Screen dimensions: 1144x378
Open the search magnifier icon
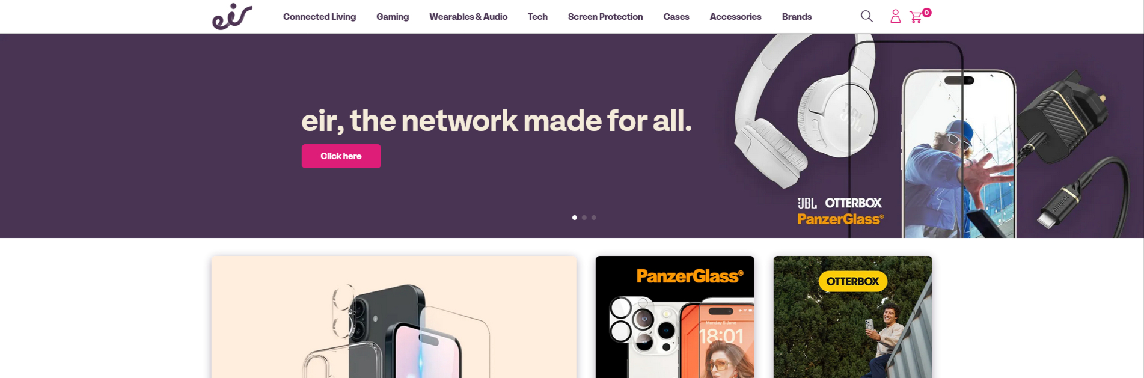[866, 16]
